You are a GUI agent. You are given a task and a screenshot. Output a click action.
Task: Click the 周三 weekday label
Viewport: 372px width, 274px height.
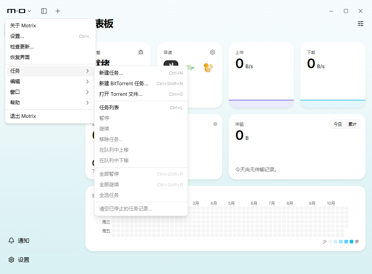pyautogui.click(x=106, y=222)
